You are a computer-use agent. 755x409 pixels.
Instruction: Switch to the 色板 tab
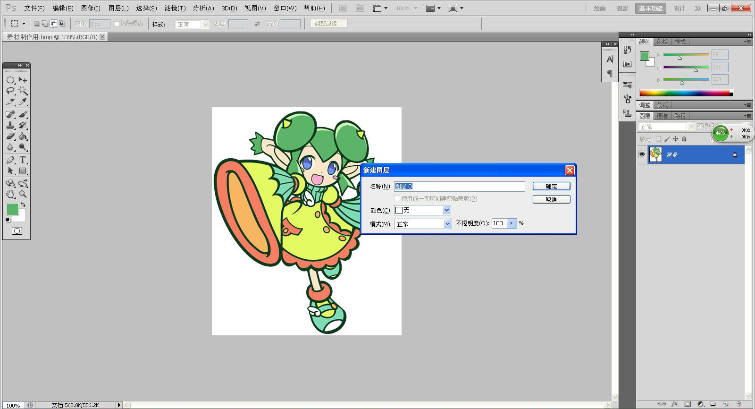[662, 42]
